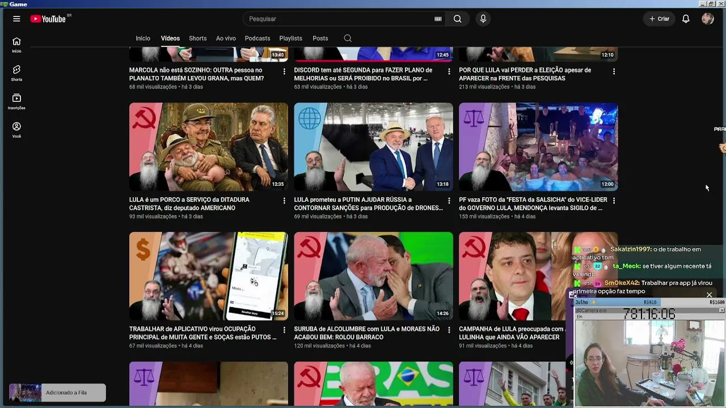This screenshot has height=408, width=726.
Task: Play the Lula and Castro brothers thumbnail
Action: point(209,147)
